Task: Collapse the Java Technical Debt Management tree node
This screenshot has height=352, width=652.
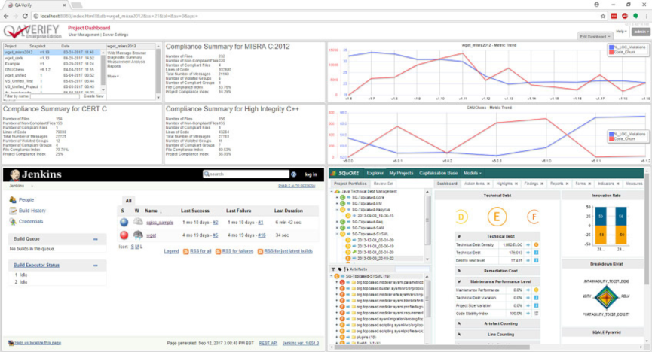Action: point(332,191)
